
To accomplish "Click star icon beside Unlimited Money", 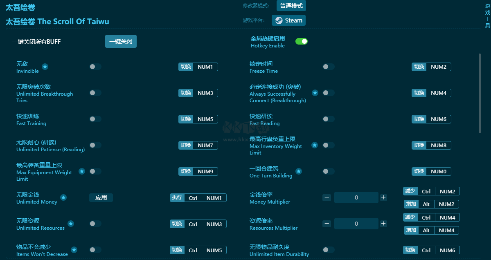I will pyautogui.click(x=63, y=197).
